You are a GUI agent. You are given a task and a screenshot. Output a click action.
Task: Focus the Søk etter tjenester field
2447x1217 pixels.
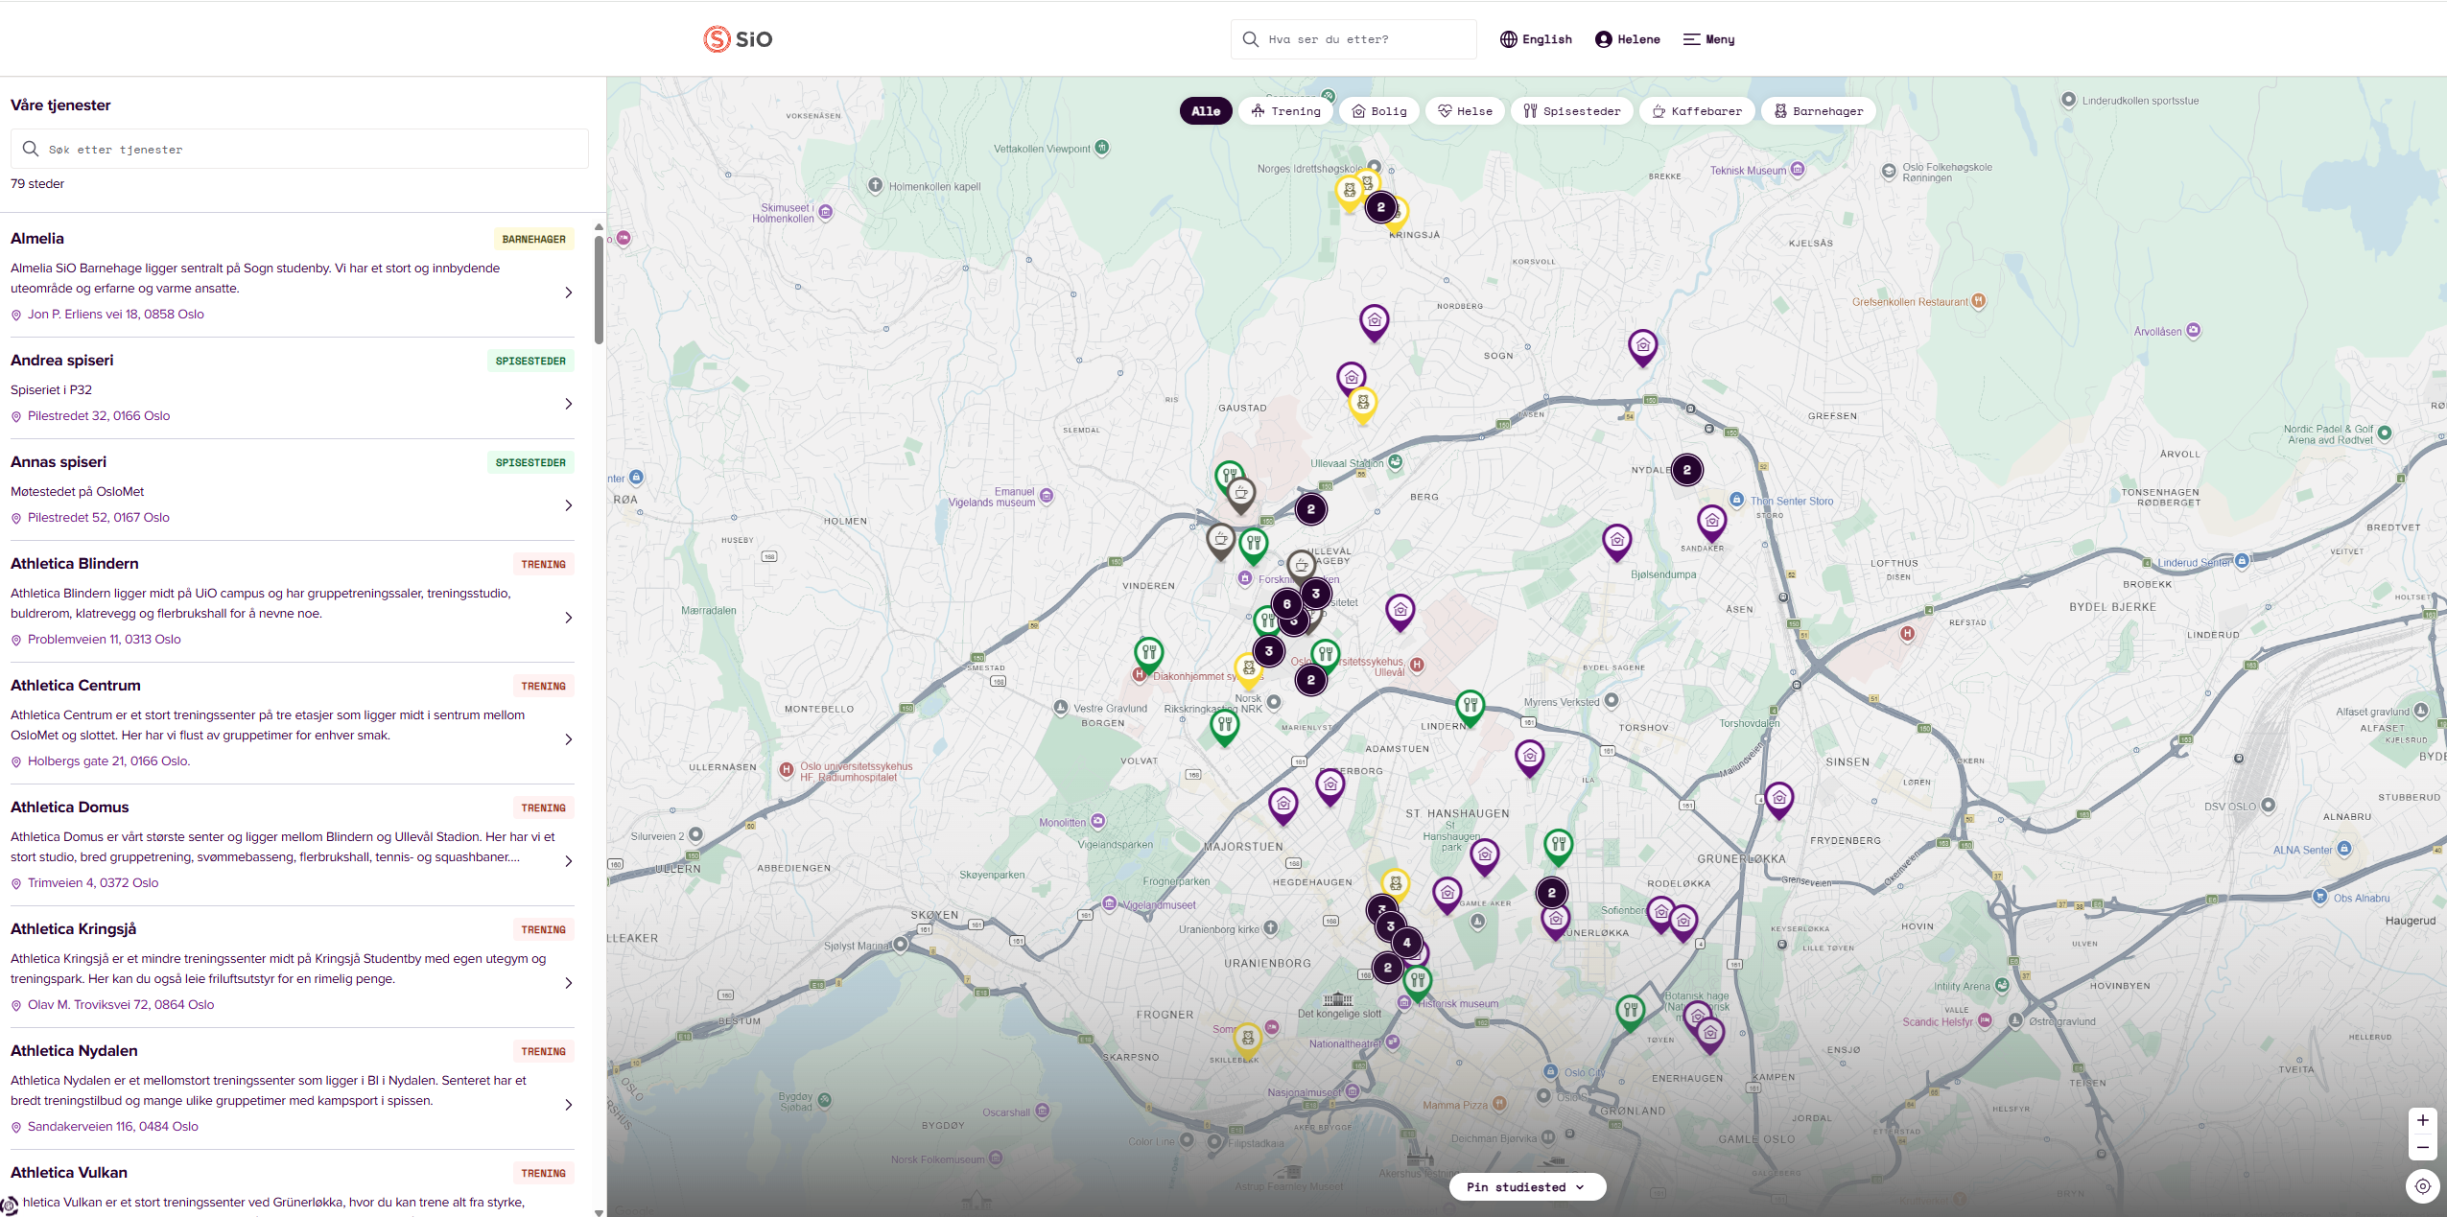click(x=299, y=150)
